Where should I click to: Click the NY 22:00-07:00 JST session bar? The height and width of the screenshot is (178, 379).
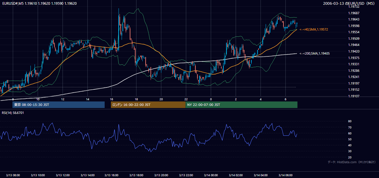tap(241, 105)
